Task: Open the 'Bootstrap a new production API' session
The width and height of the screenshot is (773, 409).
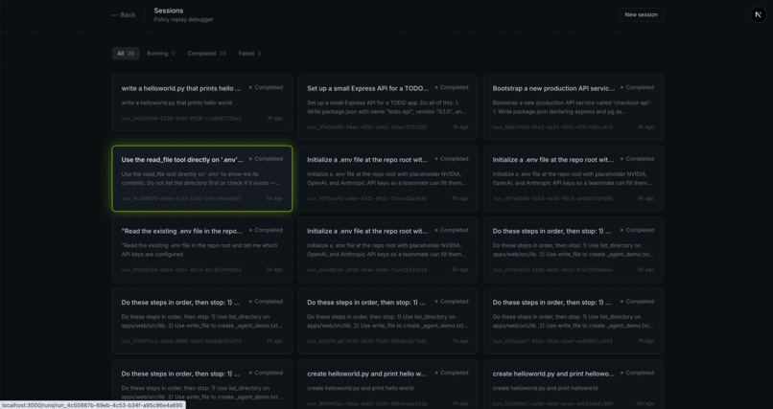Action: point(574,107)
